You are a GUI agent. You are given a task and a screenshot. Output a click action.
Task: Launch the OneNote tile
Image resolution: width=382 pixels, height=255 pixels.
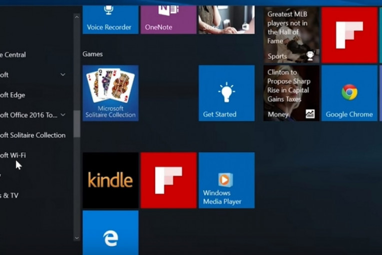[x=168, y=20]
